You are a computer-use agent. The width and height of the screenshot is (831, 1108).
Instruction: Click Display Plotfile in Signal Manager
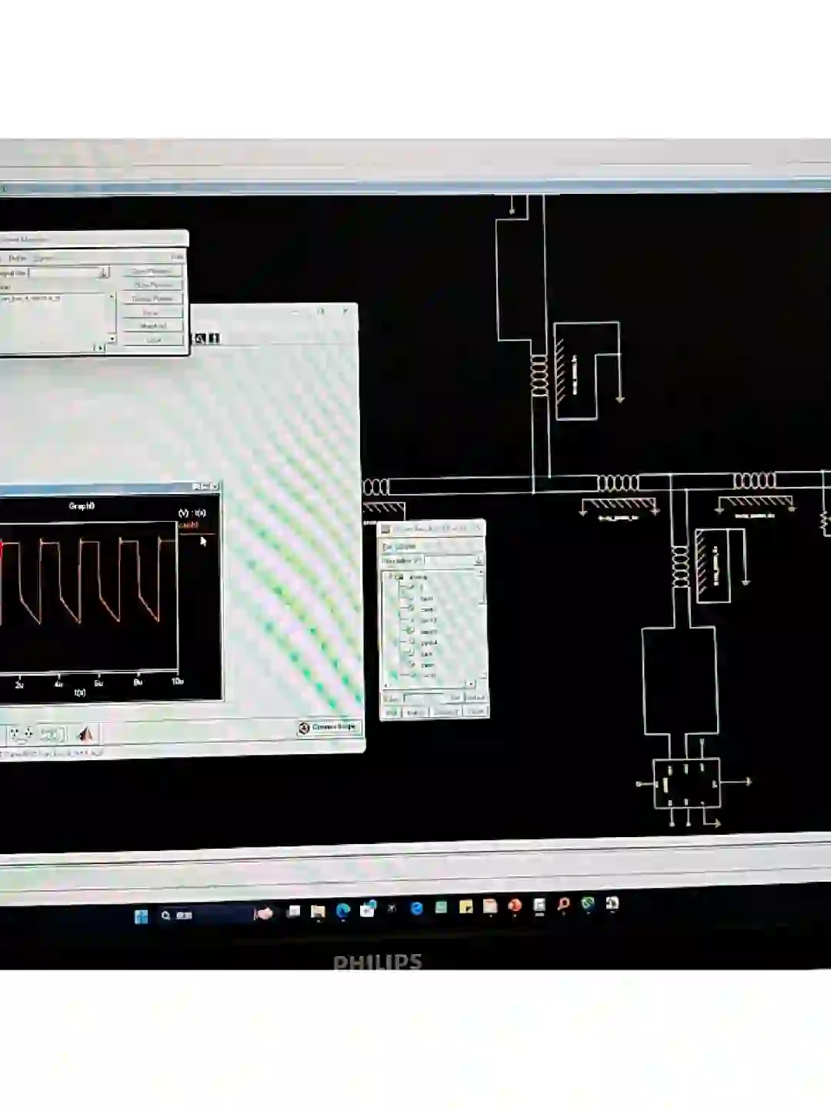(x=152, y=299)
